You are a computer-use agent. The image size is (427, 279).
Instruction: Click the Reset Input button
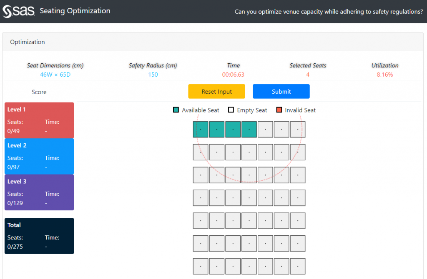pos(216,91)
